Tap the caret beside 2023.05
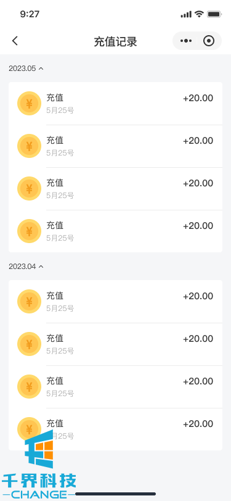 click(41, 68)
